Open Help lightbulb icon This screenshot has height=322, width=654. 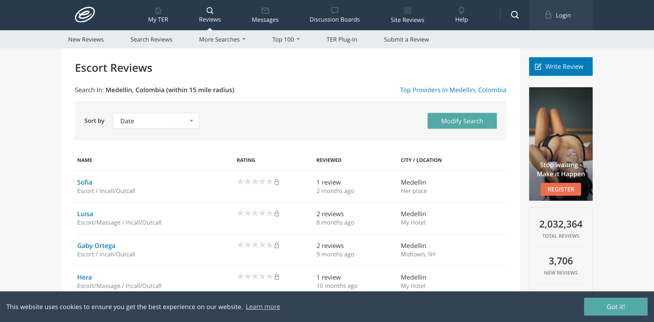(x=461, y=10)
